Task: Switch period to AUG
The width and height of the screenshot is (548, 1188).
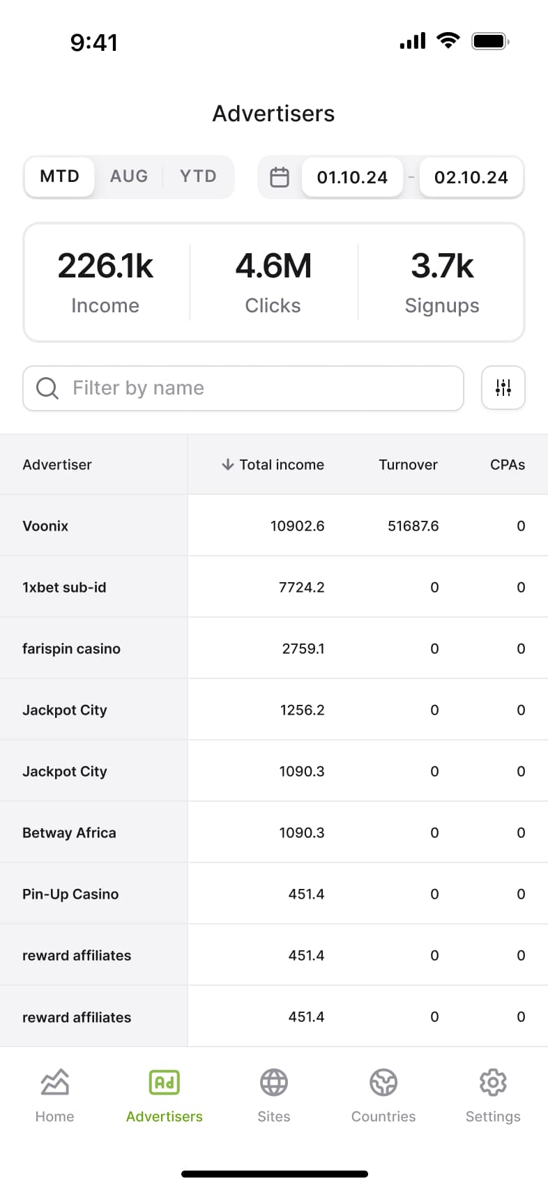Action: click(x=129, y=176)
